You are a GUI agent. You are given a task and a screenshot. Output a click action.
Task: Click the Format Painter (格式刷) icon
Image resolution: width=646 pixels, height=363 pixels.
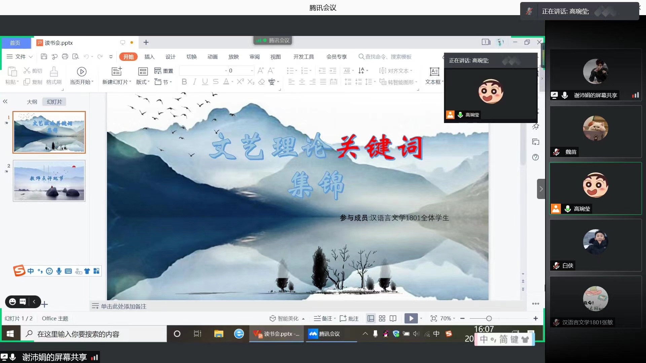tap(54, 72)
